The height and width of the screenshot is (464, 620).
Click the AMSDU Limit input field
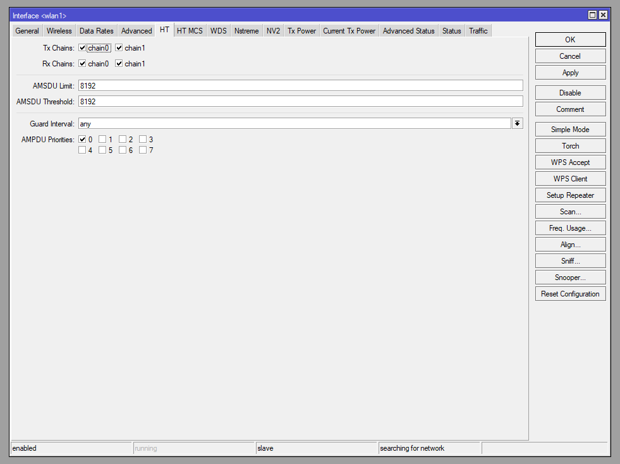pyautogui.click(x=300, y=85)
